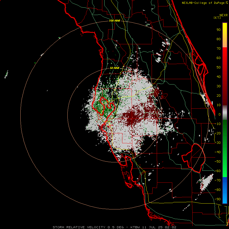Select the positive 10 value on velocity scale

pyautogui.click(x=219, y=105)
